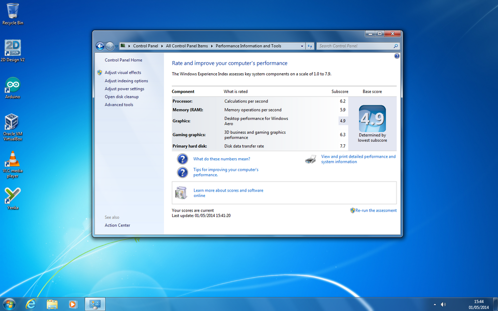Image resolution: width=498 pixels, height=311 pixels.
Task: Select the Control Panel breadcrumb
Action: click(x=145, y=46)
